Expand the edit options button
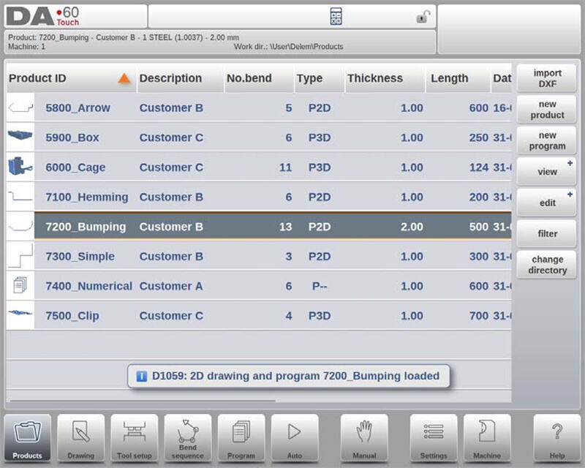Image resolution: width=585 pixels, height=468 pixels. pyautogui.click(x=547, y=203)
